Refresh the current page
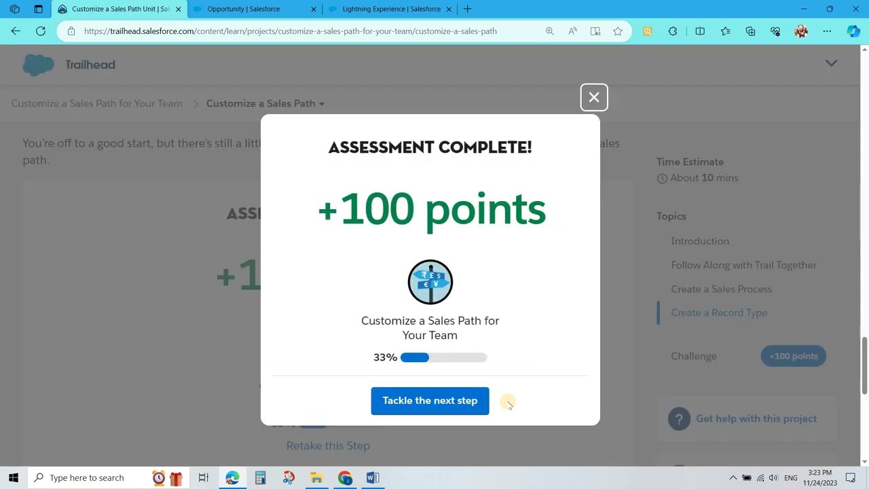 41,31
